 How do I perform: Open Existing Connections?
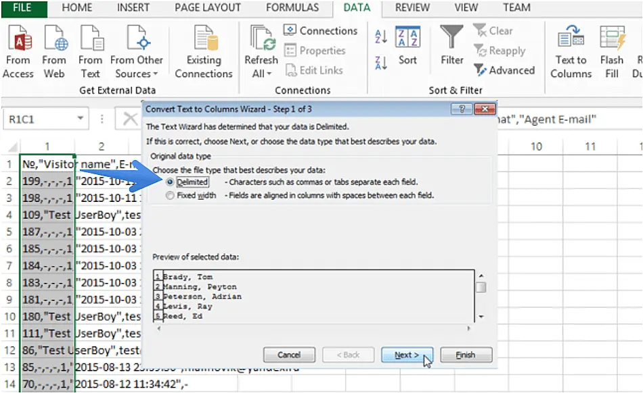(x=204, y=51)
